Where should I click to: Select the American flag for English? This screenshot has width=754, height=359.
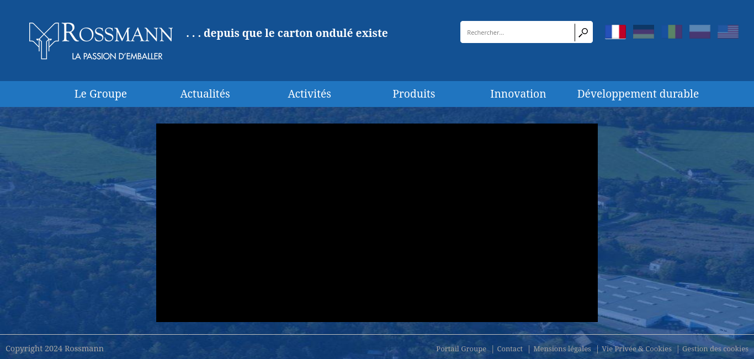(728, 32)
